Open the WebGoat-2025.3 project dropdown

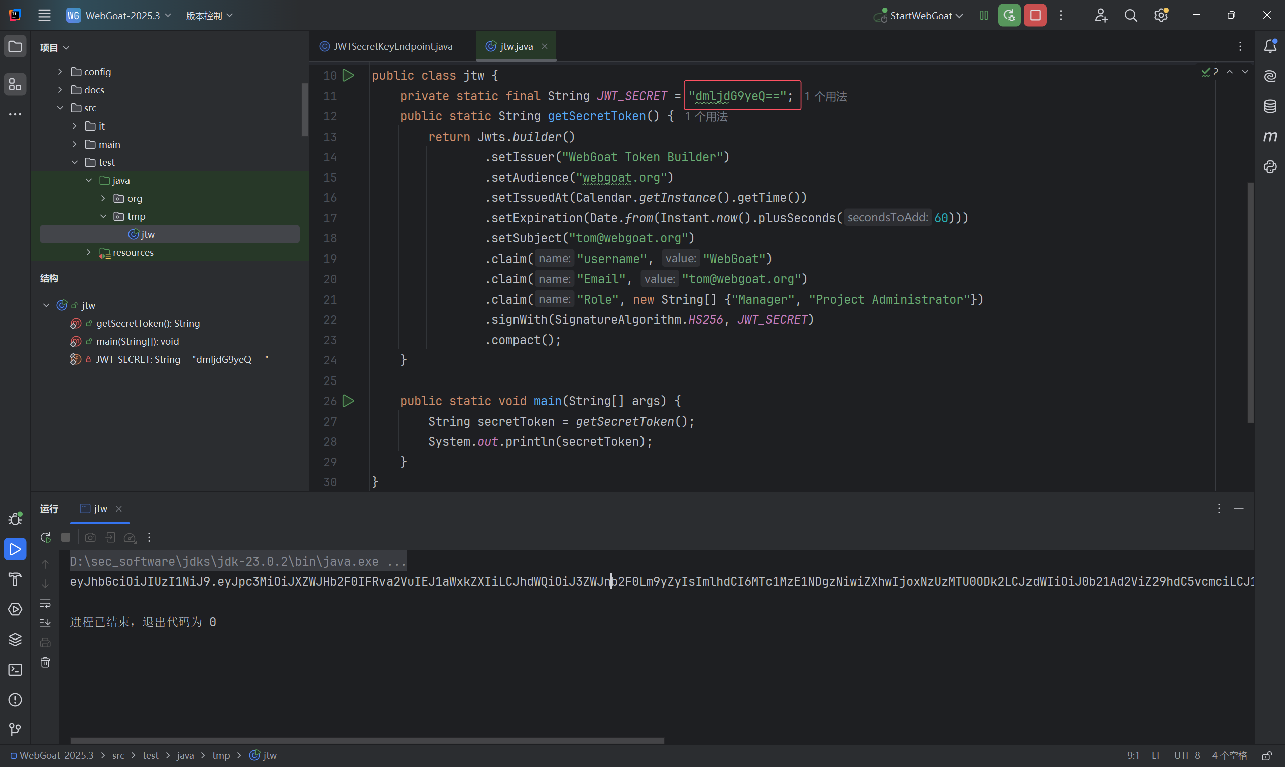tap(119, 15)
